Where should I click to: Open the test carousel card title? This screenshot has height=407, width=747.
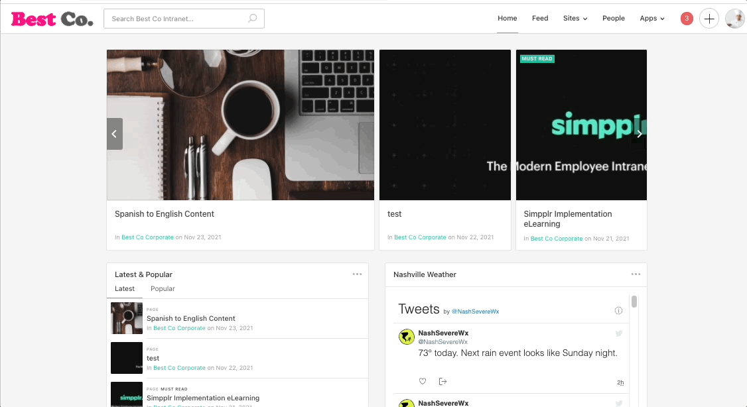pyautogui.click(x=395, y=213)
